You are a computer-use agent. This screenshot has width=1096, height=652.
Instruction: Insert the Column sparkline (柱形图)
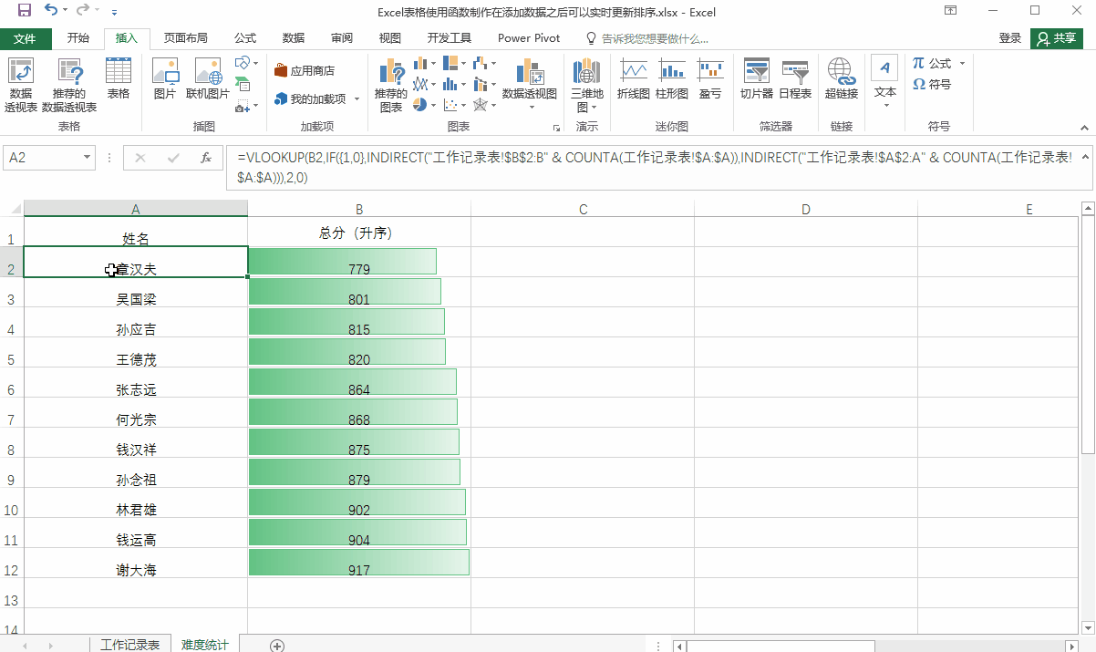[x=672, y=79]
